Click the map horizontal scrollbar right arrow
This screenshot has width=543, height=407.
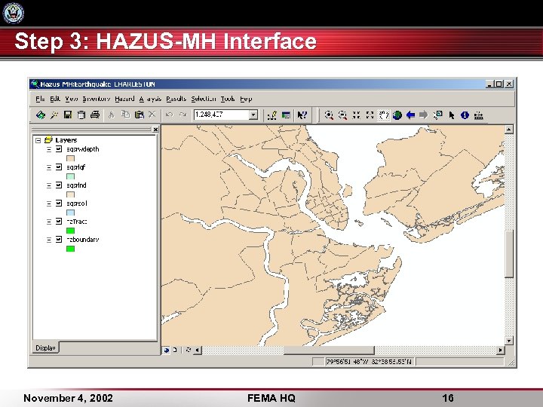tap(500, 350)
